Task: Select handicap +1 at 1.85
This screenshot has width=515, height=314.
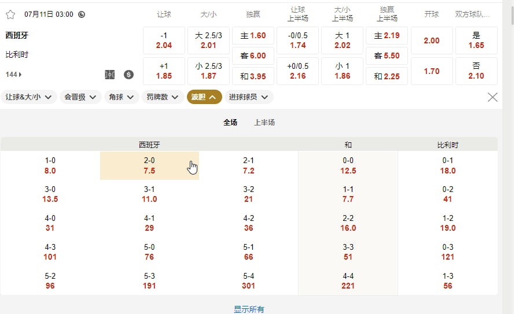Action: pyautogui.click(x=164, y=71)
